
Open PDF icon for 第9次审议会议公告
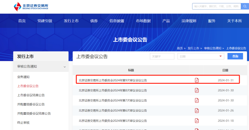tap(197, 80)
